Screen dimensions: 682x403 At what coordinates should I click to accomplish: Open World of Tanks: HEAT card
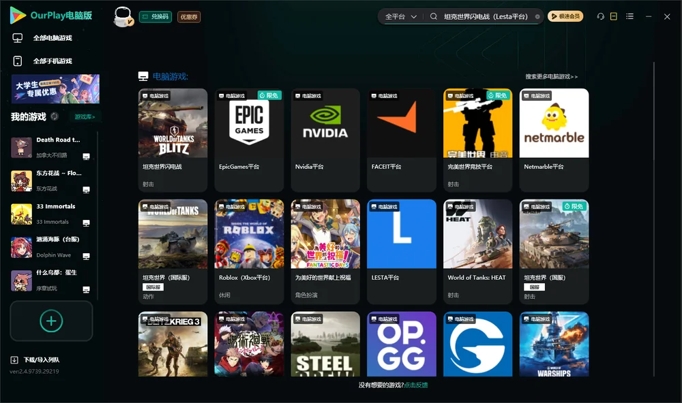(x=477, y=251)
